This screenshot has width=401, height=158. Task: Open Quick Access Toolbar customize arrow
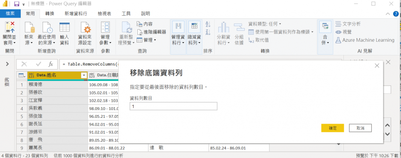pyautogui.click(x=24, y=4)
